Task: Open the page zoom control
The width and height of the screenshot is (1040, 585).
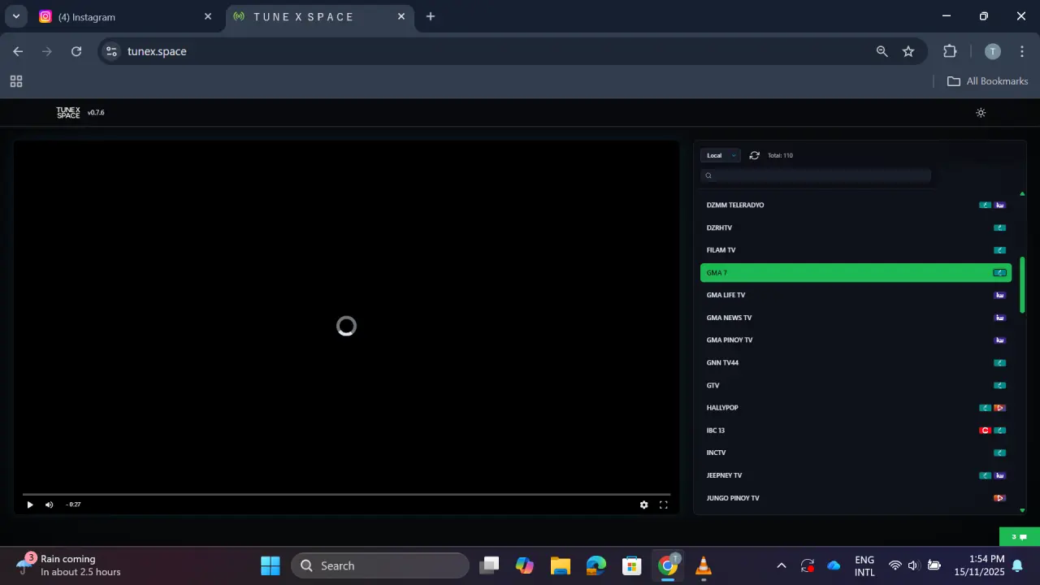Action: point(882,51)
